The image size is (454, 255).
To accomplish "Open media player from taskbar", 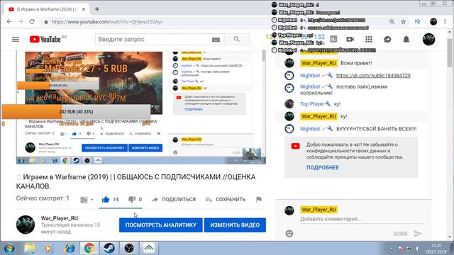I will coord(49,249).
